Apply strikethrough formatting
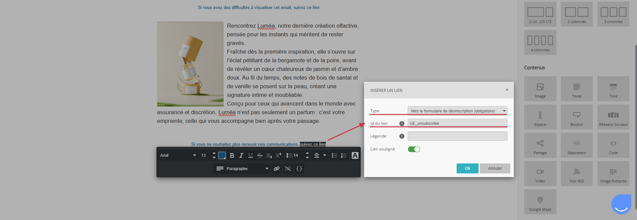The image size is (637, 220). point(260,155)
